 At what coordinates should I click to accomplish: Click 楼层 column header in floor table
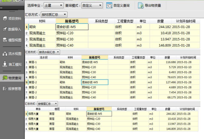coord(57,109)
